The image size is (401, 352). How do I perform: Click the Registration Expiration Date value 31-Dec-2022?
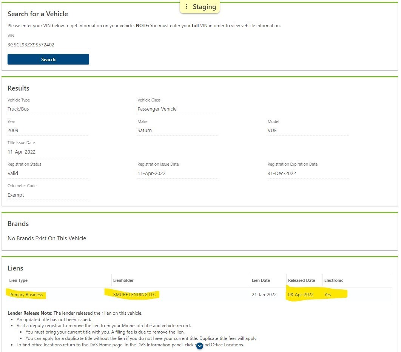308,174
